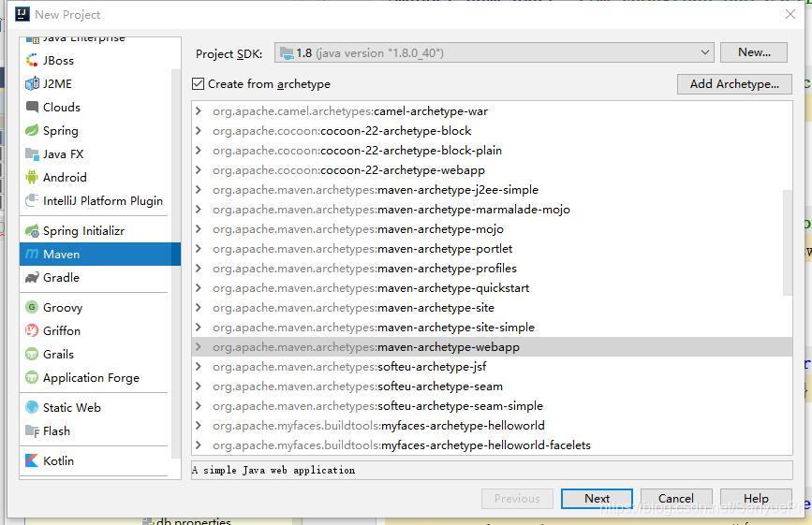Click the Groovy G icon
The width and height of the screenshot is (812, 525).
[x=32, y=307]
